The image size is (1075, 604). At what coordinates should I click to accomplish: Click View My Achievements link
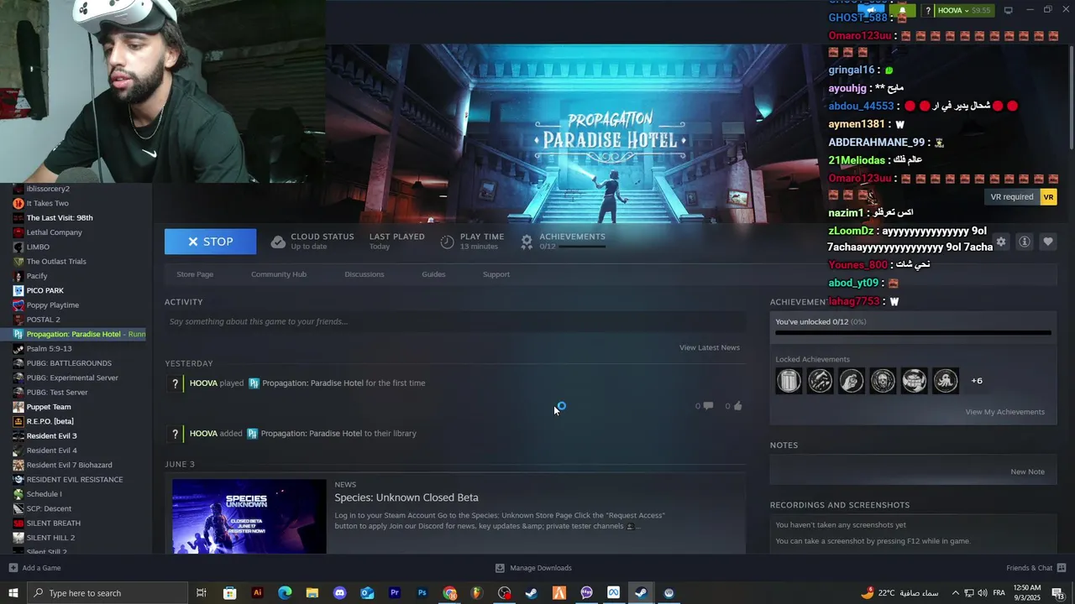point(1005,412)
